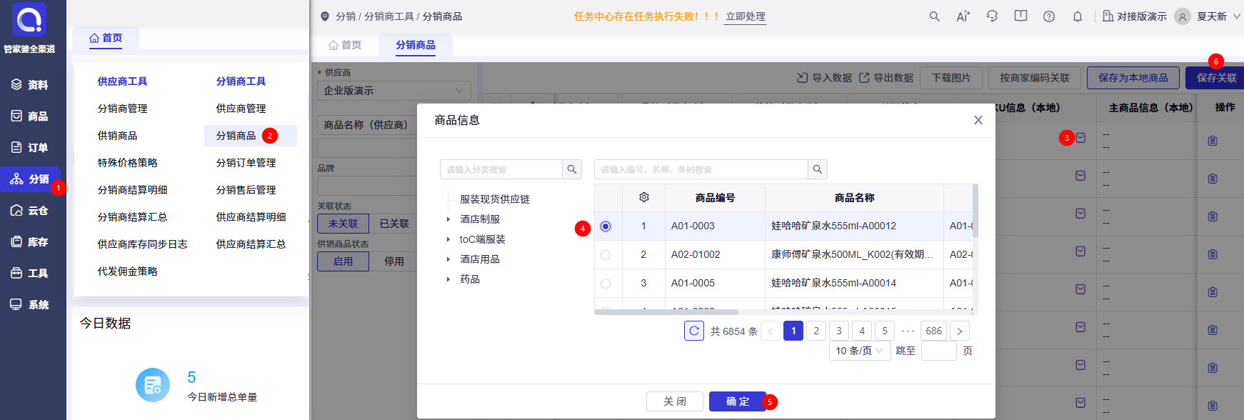Click the 立即处理 link
The image size is (1244, 420).
coord(746,16)
